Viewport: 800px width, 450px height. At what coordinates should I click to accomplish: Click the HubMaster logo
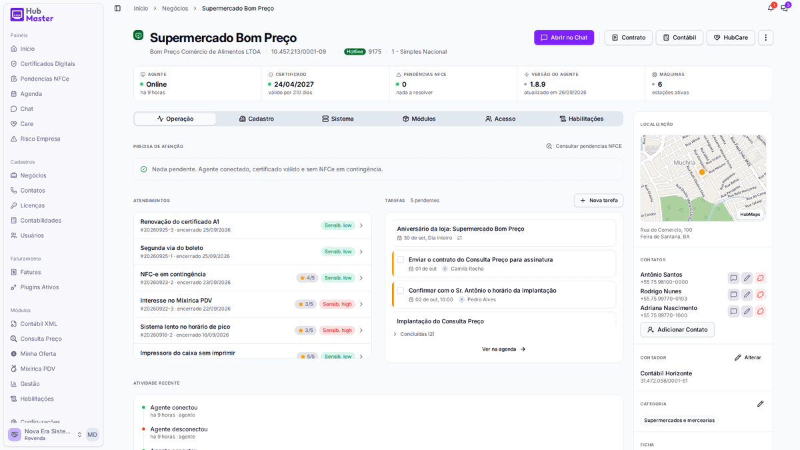32,15
